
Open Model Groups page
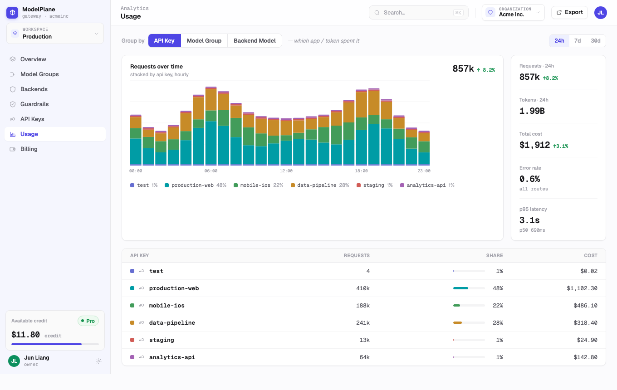55,74
